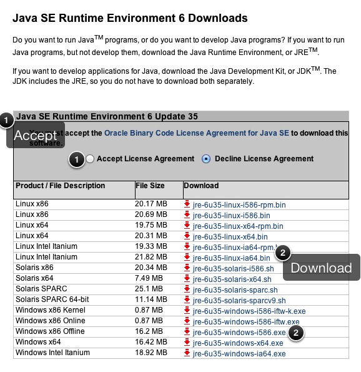Viewport: 361px width, 372px height.
Task: Click the Windows x64 row label
Action: pos(38,342)
